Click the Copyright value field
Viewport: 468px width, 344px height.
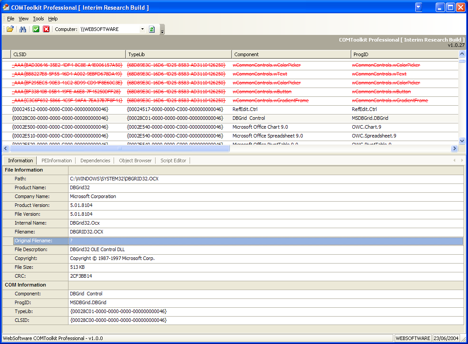pos(266,258)
